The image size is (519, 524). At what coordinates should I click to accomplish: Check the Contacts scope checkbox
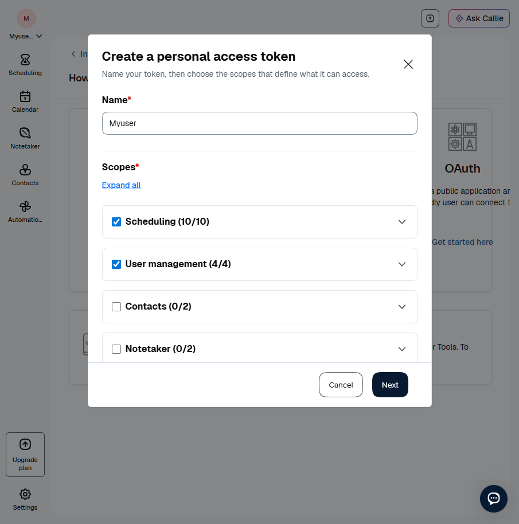coord(116,307)
